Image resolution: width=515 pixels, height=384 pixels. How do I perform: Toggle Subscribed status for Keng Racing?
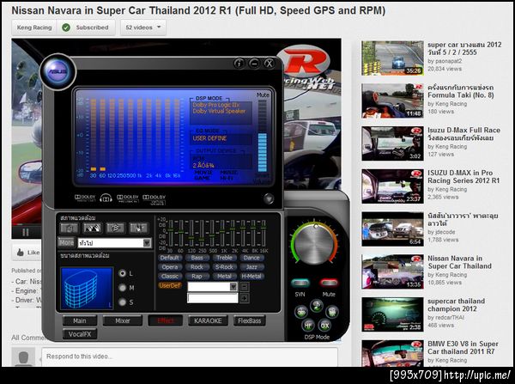[86, 27]
